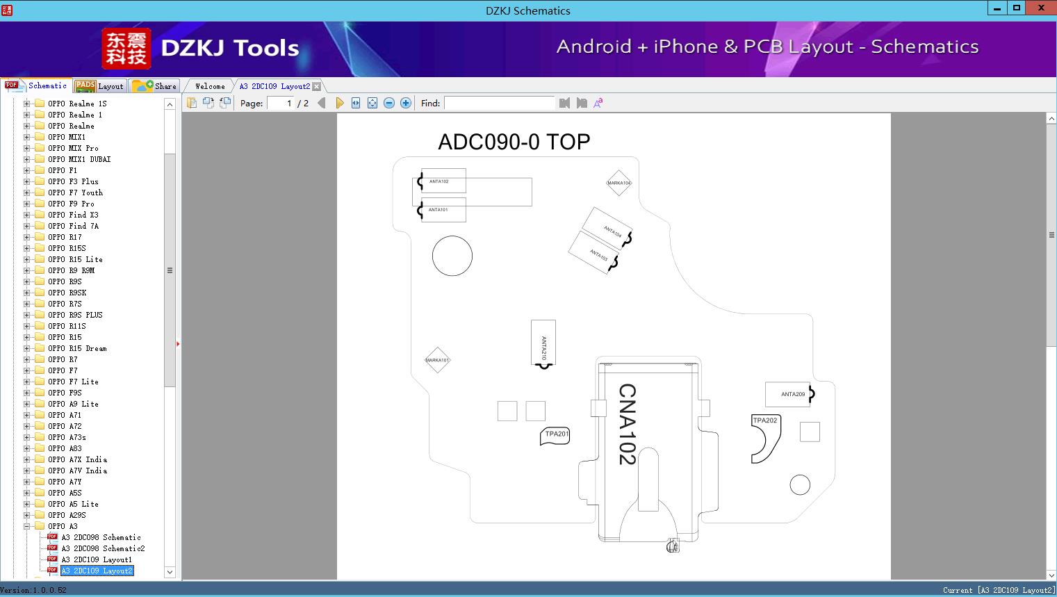Screen dimensions: 1057x597
Task: Select the OPPO A73s folder
Action: [67, 437]
